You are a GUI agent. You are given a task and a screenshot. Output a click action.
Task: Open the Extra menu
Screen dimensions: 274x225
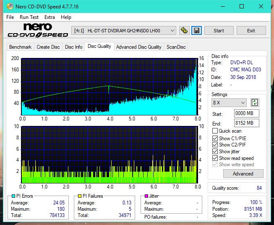coord(50,17)
